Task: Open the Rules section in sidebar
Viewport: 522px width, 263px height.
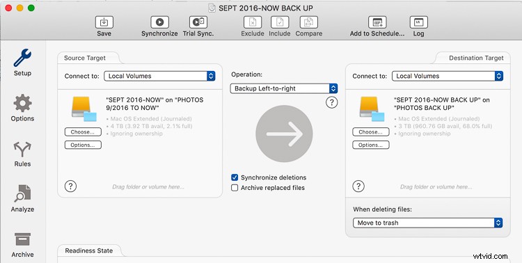Action: pos(22,149)
